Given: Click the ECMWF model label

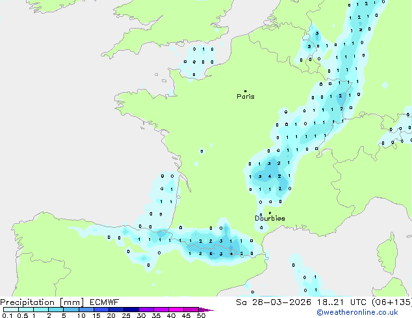Looking at the screenshot, I should tap(105, 302).
